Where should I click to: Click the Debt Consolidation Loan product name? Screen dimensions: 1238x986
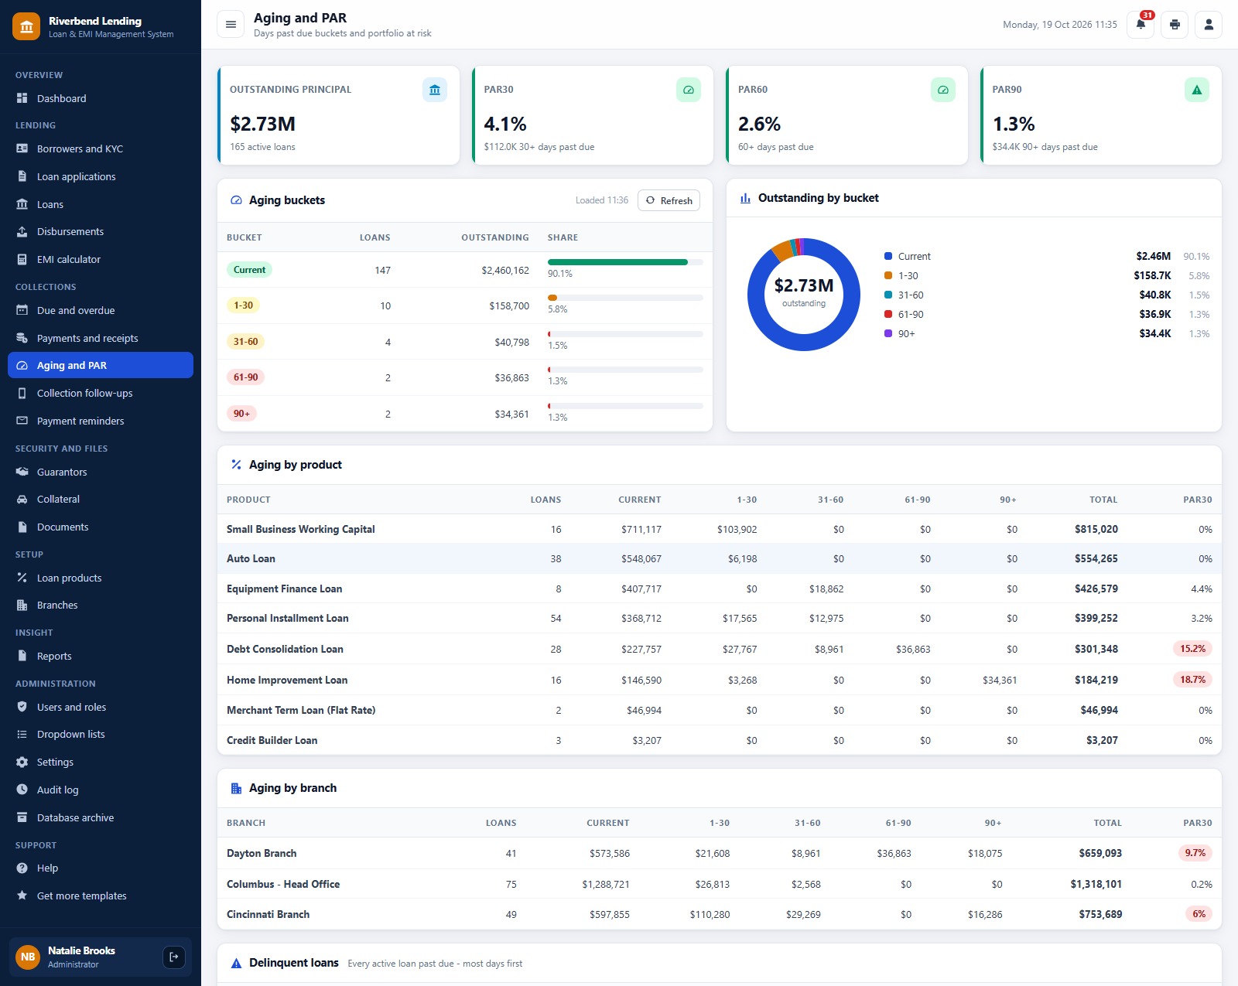[x=285, y=649]
